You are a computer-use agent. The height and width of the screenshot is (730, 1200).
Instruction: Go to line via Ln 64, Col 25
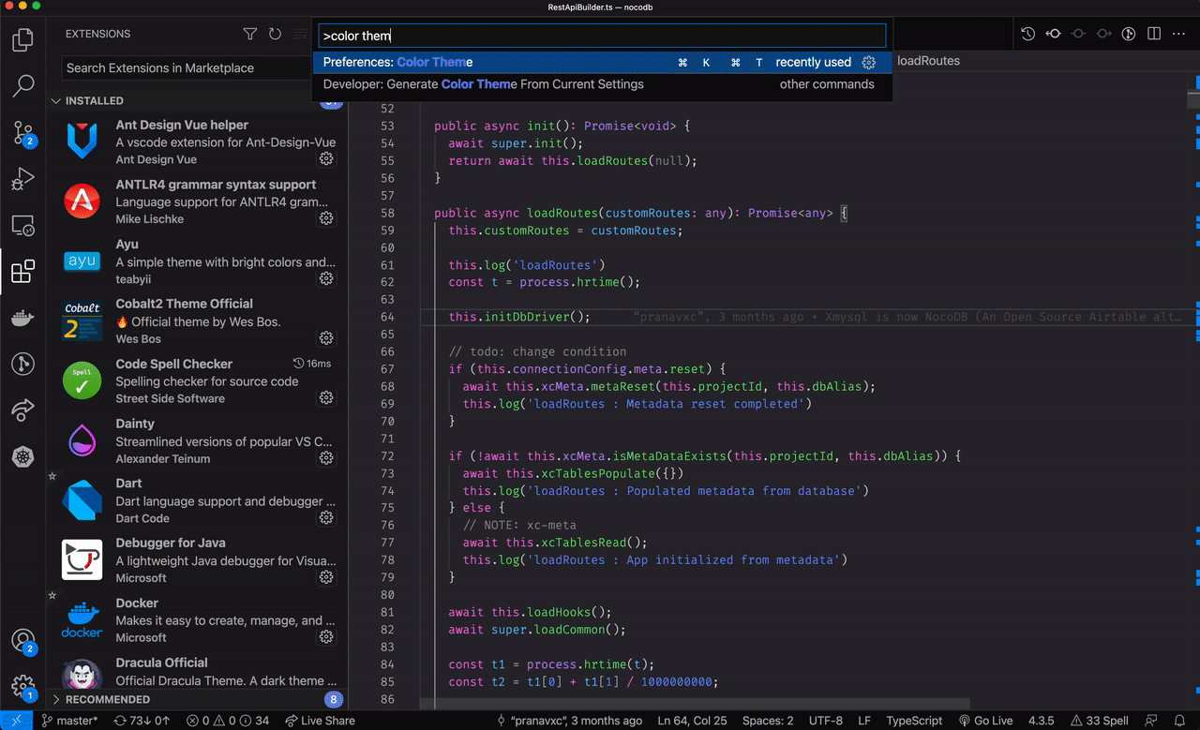tap(692, 721)
